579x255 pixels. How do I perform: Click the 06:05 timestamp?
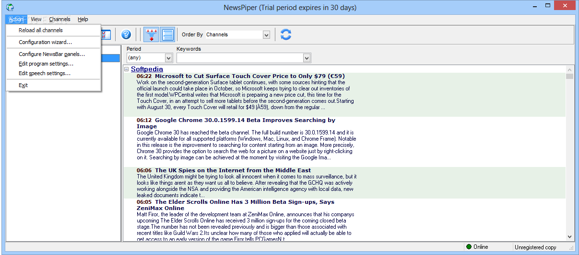[144, 202]
